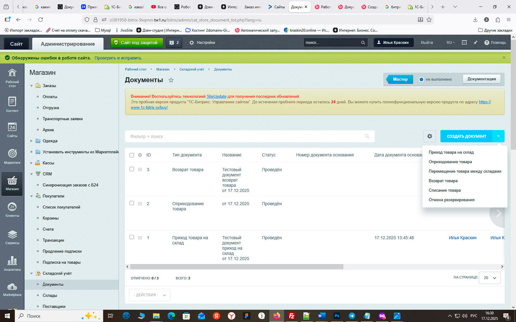Screen dimensions: 516x322
Task: Check the box for document 2
Action: click(132, 203)
